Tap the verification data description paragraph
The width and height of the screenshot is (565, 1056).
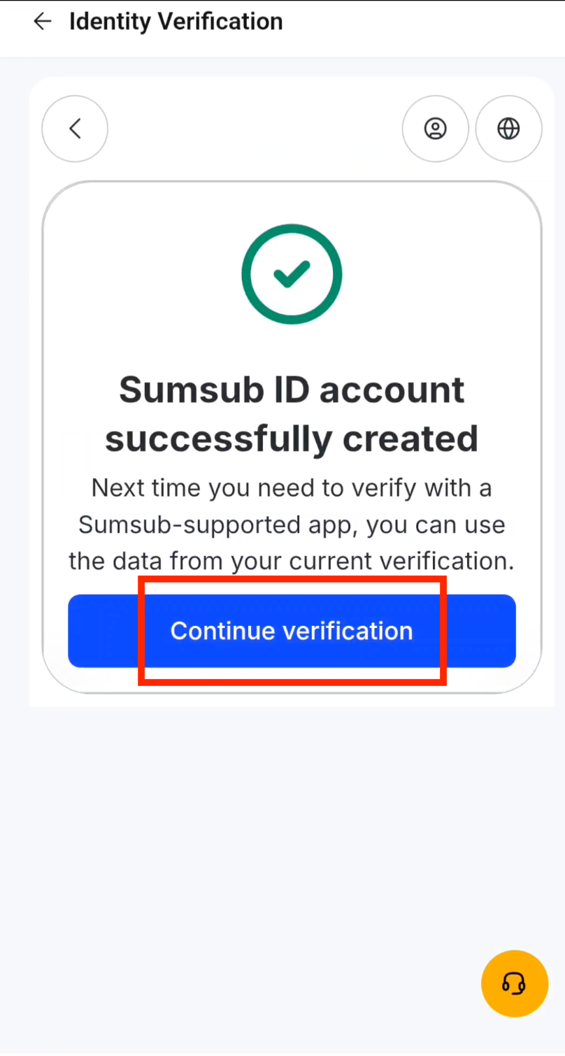point(292,525)
